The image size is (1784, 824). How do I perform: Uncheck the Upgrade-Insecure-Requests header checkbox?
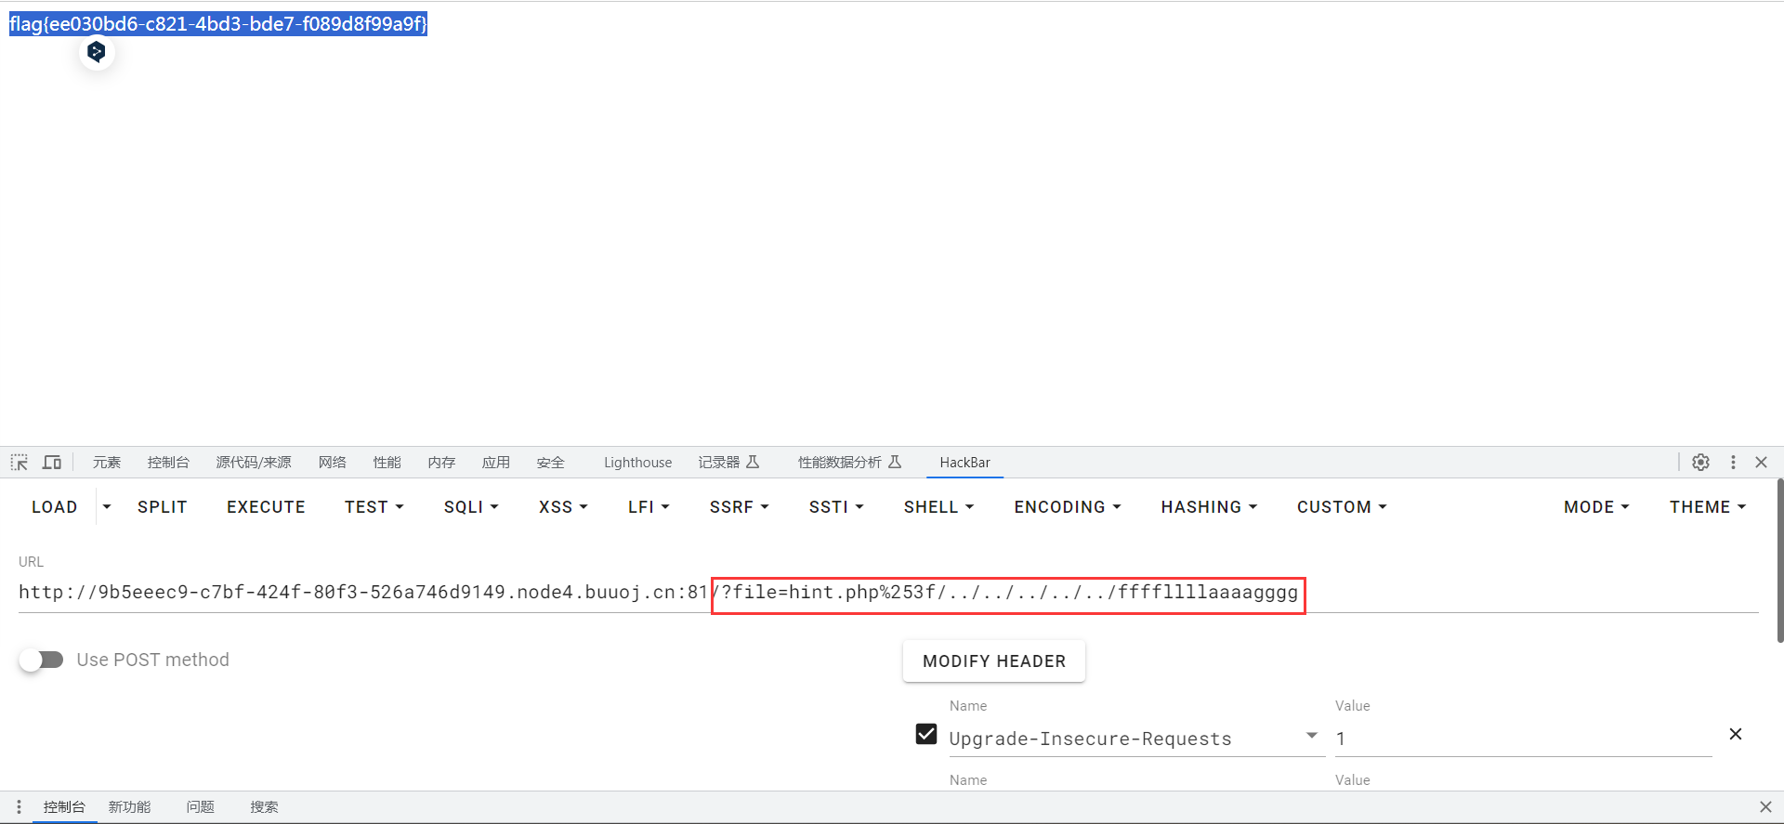click(926, 734)
